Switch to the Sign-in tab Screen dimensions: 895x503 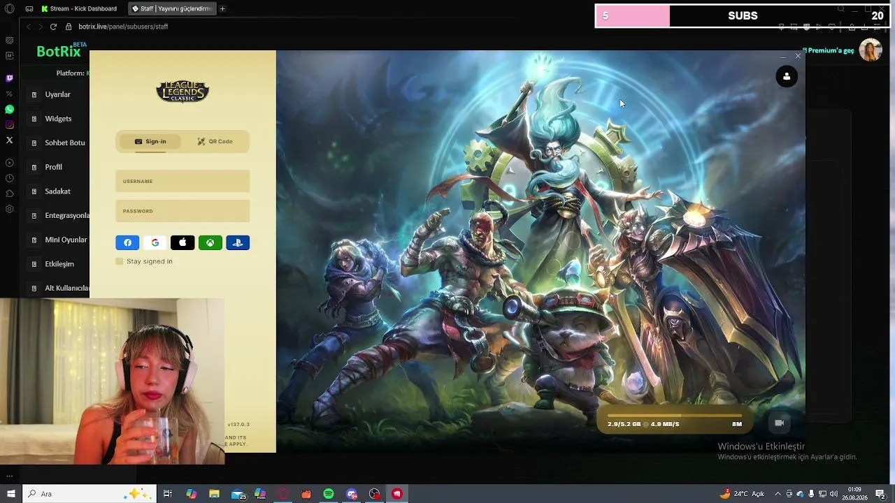150,141
